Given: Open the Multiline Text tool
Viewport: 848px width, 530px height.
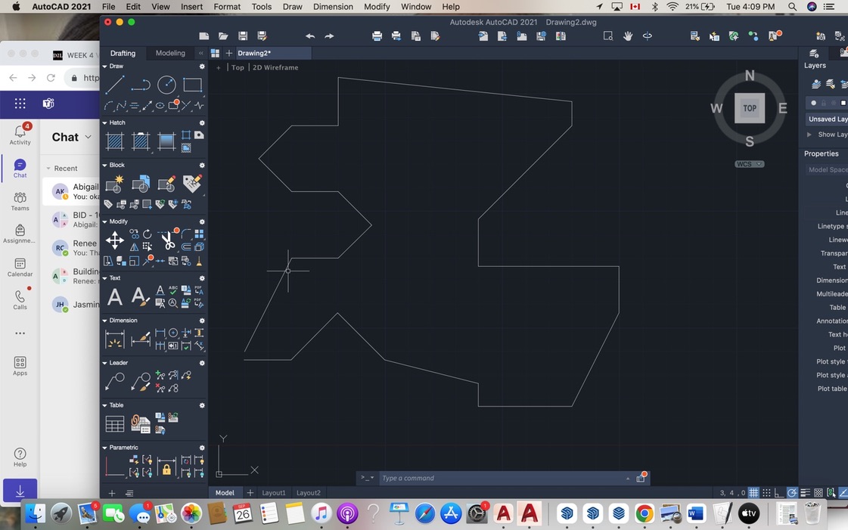Looking at the screenshot, I should [x=115, y=296].
